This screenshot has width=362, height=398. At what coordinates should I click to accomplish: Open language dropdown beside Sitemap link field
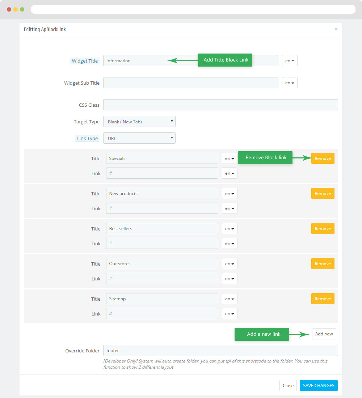[230, 314]
